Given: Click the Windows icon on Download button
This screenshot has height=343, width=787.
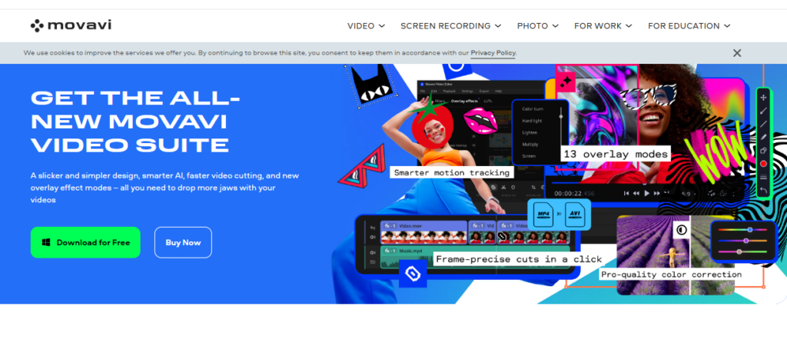Looking at the screenshot, I should (x=46, y=242).
